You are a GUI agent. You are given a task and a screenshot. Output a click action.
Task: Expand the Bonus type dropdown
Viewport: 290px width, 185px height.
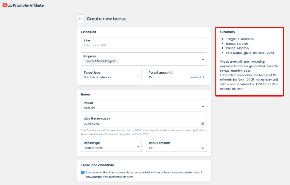(x=112, y=145)
